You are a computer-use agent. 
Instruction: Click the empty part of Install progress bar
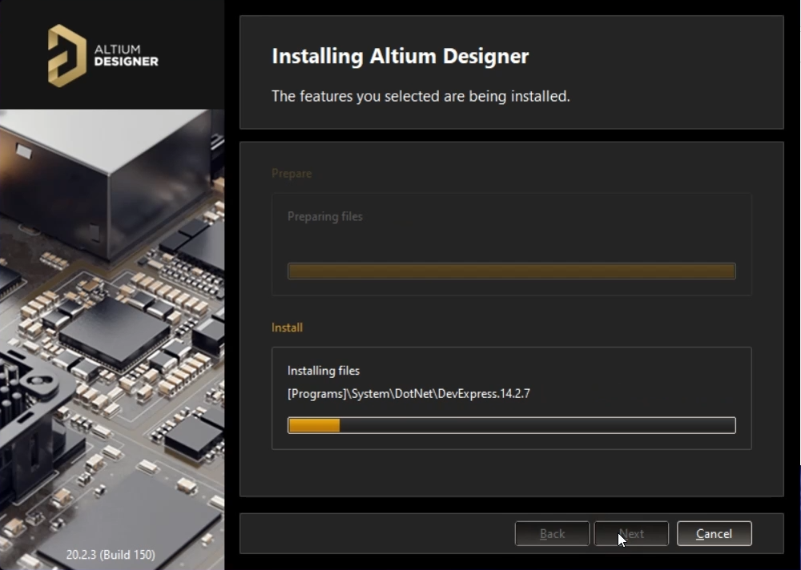tap(537, 425)
